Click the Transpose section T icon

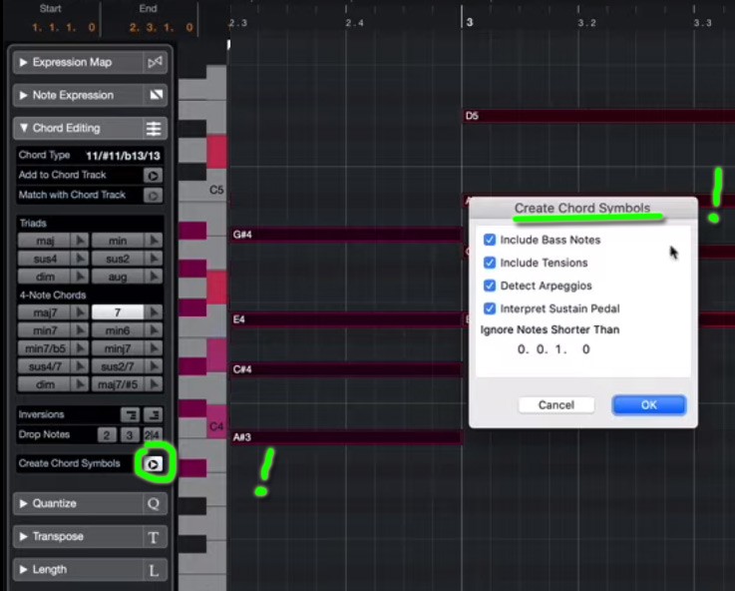coord(154,536)
